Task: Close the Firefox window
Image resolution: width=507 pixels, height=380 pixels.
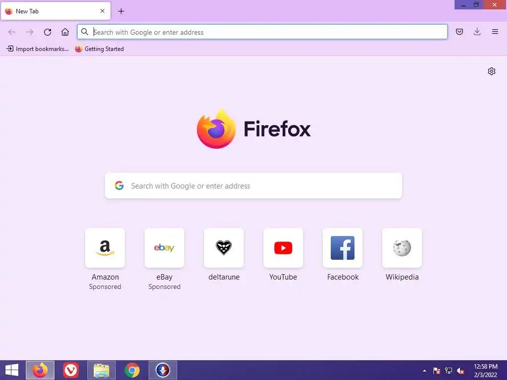Action: [x=495, y=5]
